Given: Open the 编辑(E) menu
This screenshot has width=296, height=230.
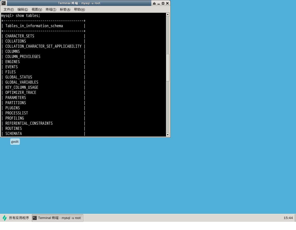Looking at the screenshot, I should [23, 9].
